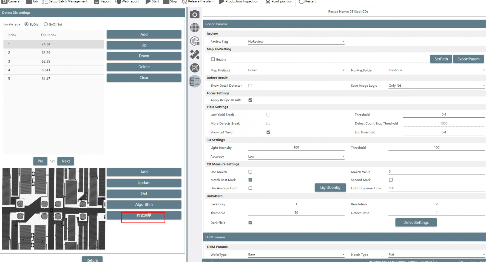486x262 pixels.
Task: Select the checklist recipe params icon
Action: [195, 81]
